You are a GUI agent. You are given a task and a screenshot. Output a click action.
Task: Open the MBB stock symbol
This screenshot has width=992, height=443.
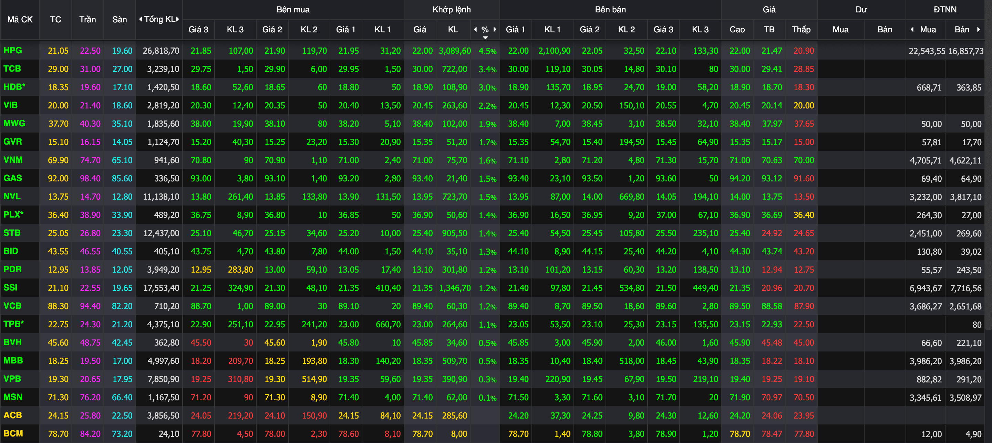pos(13,361)
